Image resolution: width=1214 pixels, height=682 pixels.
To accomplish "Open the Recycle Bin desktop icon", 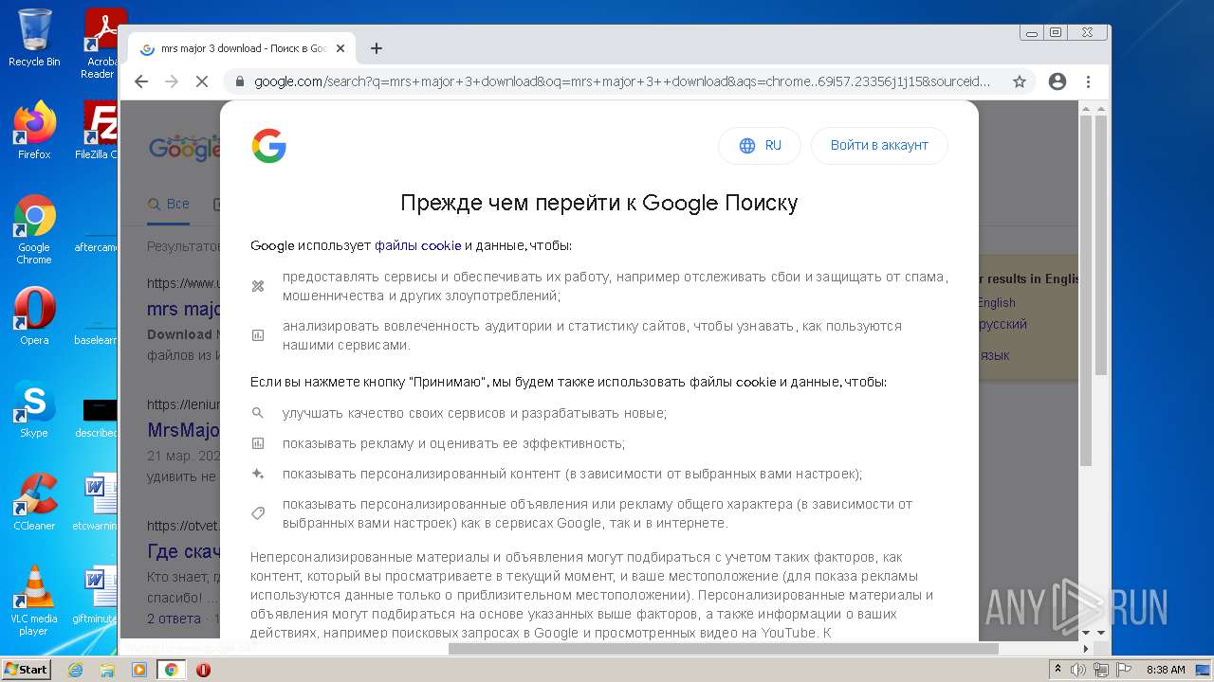I will click(34, 38).
